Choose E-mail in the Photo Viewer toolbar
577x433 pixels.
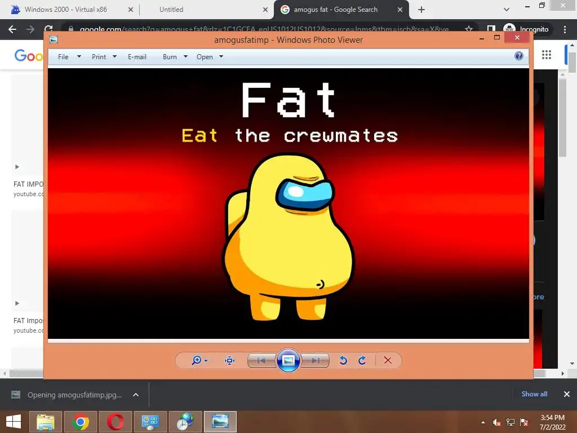point(137,57)
